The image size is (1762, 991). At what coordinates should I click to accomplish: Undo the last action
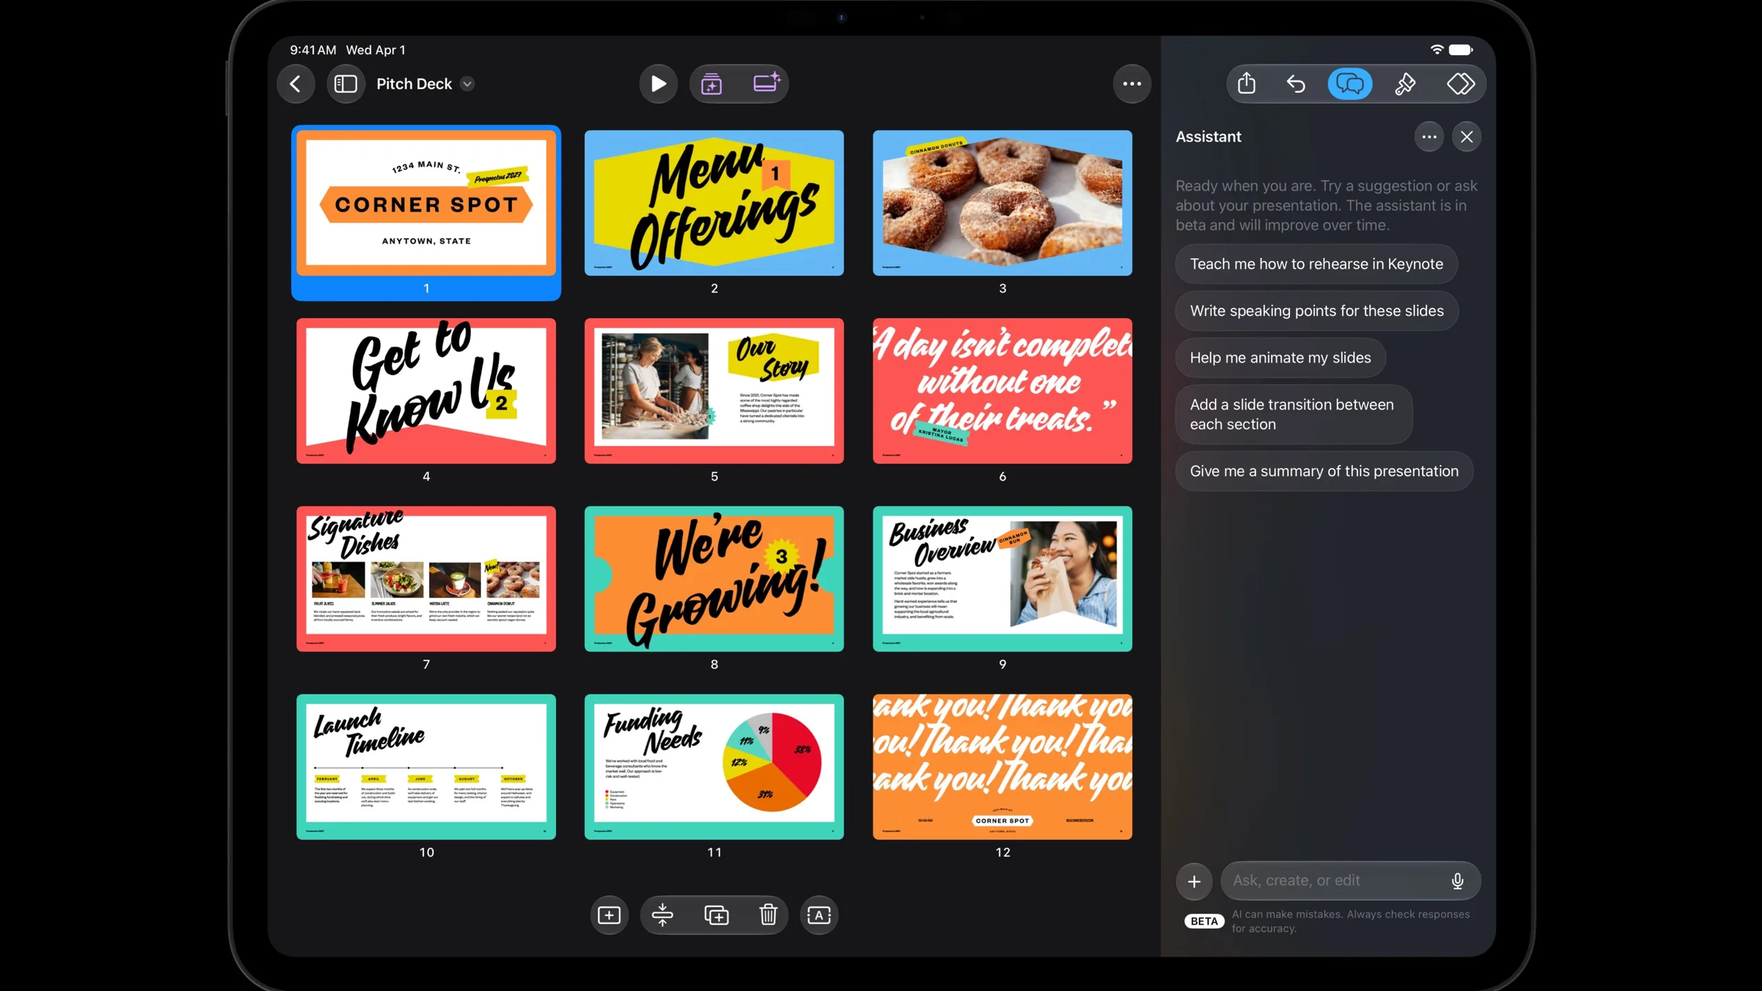[1296, 84]
